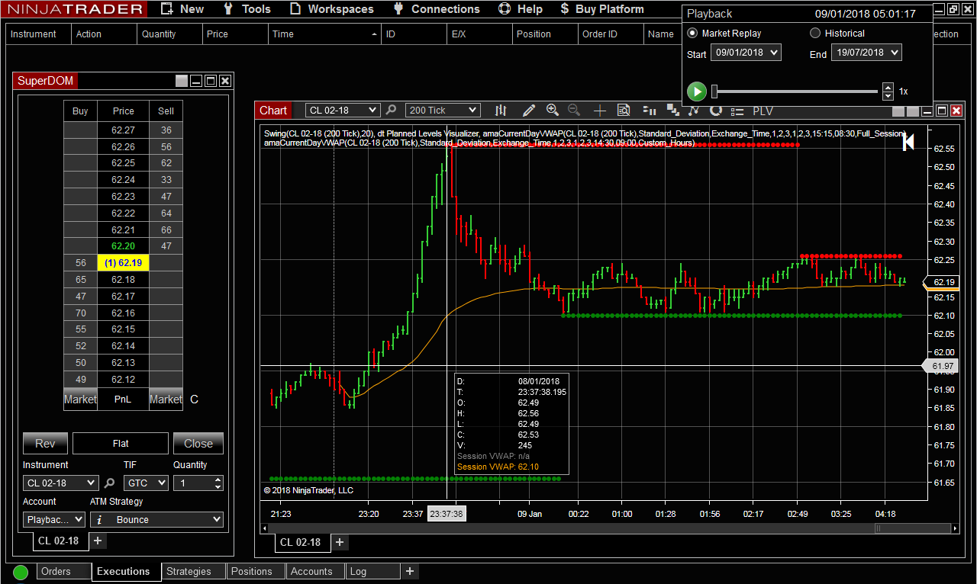Add a new tab to the control center
This screenshot has height=584, width=977.
pos(410,571)
